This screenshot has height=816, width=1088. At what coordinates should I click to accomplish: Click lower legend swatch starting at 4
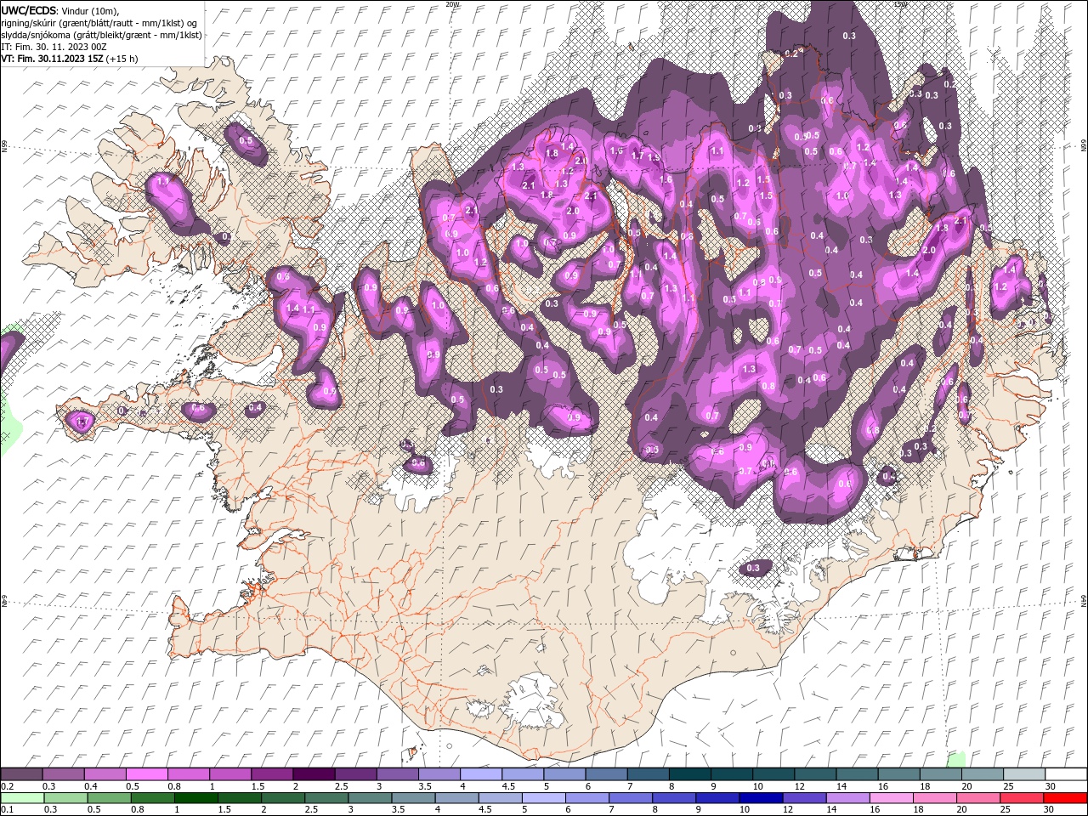click(x=456, y=798)
